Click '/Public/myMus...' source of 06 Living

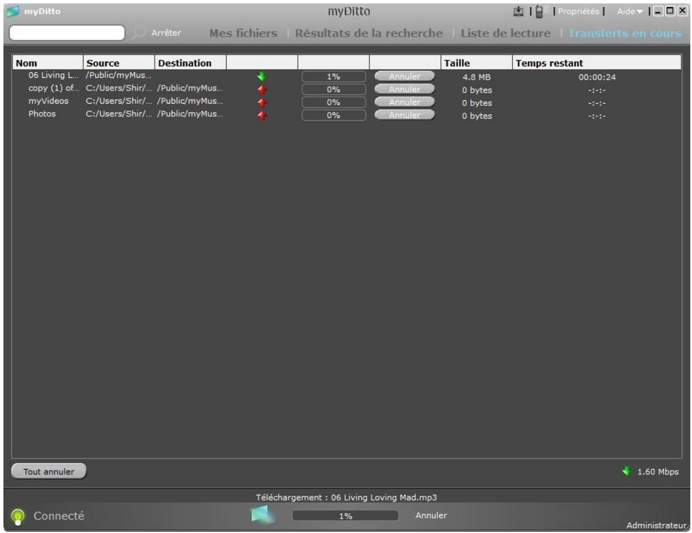coord(117,76)
